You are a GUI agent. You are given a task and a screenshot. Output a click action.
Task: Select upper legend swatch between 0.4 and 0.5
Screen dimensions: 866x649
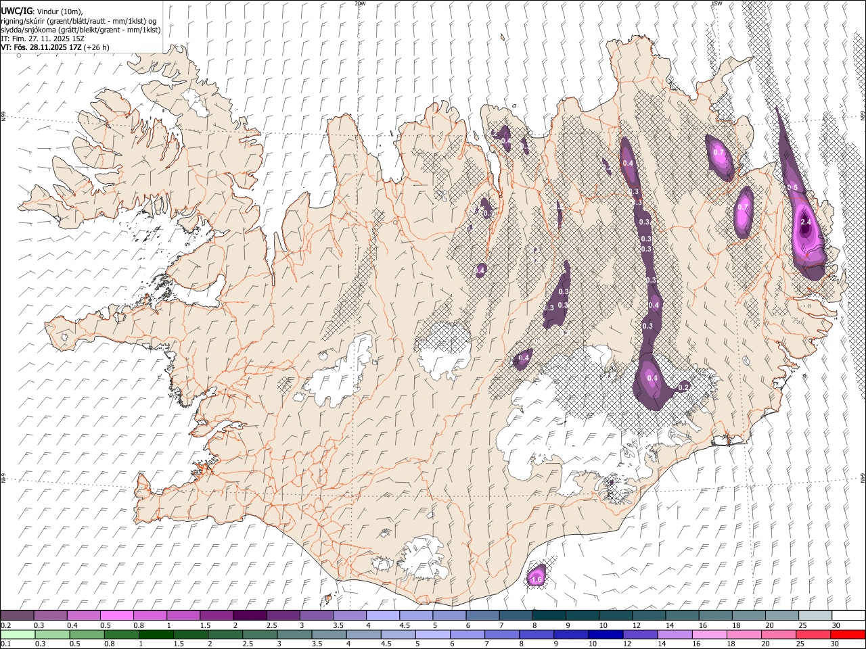83,615
